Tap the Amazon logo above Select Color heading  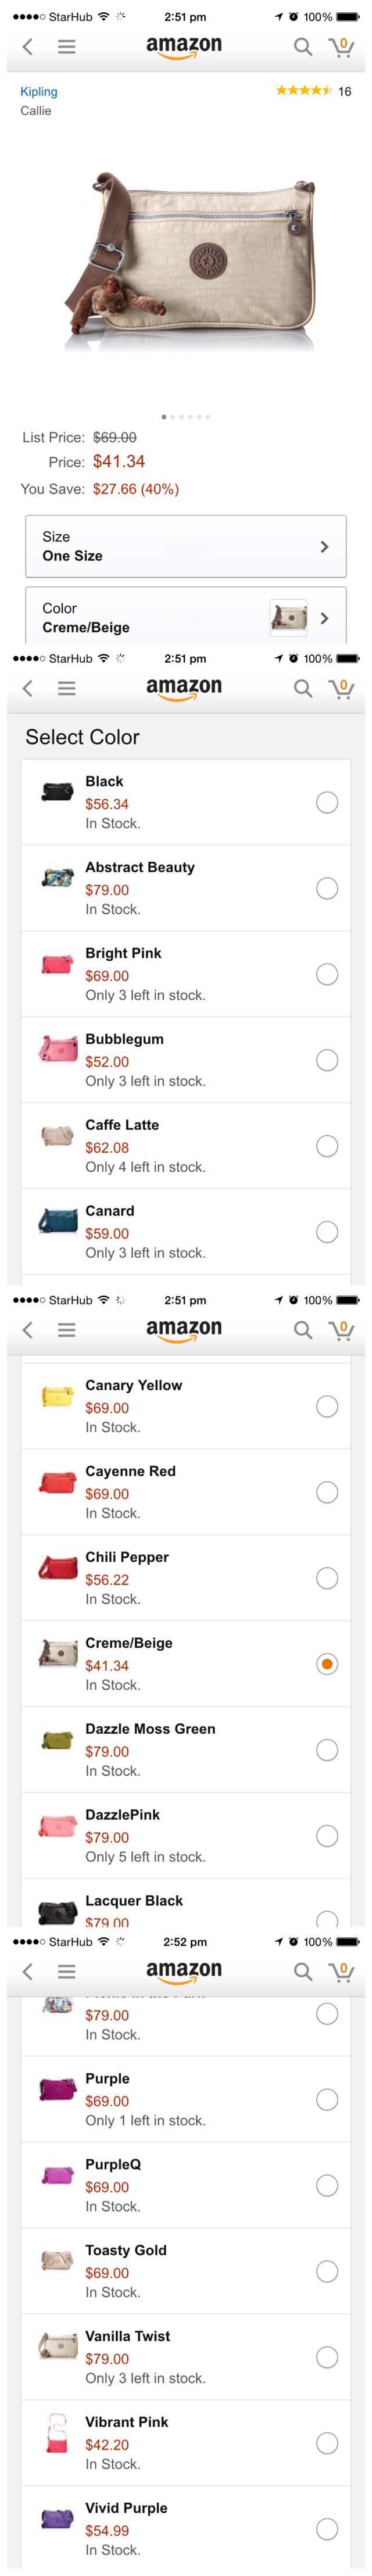coord(184,688)
